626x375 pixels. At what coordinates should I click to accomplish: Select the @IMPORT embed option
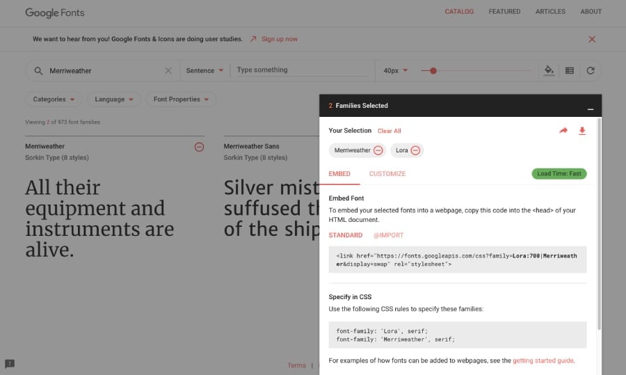point(388,235)
